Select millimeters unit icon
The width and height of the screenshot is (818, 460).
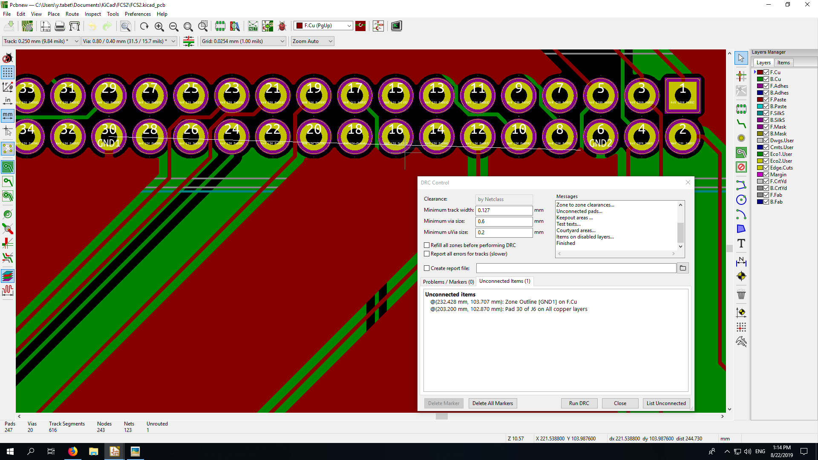coord(8,115)
